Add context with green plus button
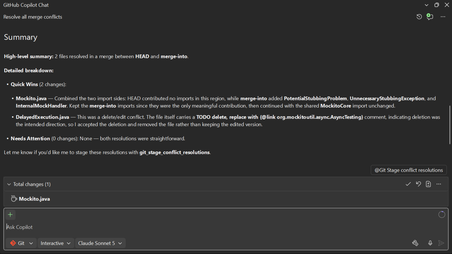The height and width of the screenshot is (254, 452). point(10,214)
